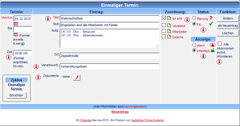Click the info icon under the Fix status
240x126 pixels.
point(203,30)
